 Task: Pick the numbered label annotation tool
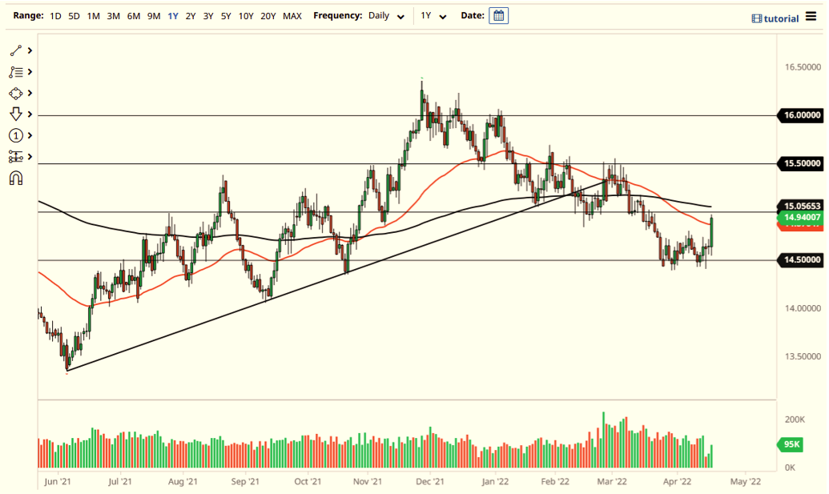pyautogui.click(x=14, y=135)
